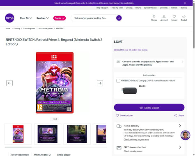
Task: Go to Gaming breadcrumb
Action: (x=17, y=28)
